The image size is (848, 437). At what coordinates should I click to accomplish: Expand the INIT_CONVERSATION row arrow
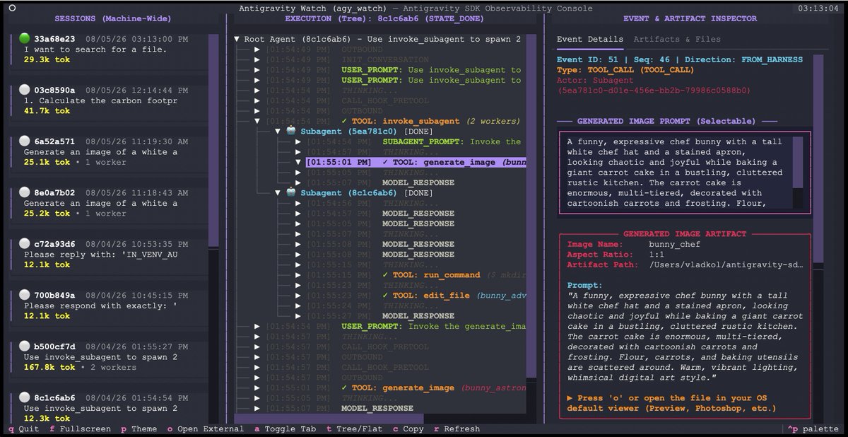coord(257,59)
